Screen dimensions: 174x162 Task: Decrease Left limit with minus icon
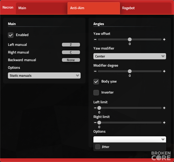[x=95, y=108]
